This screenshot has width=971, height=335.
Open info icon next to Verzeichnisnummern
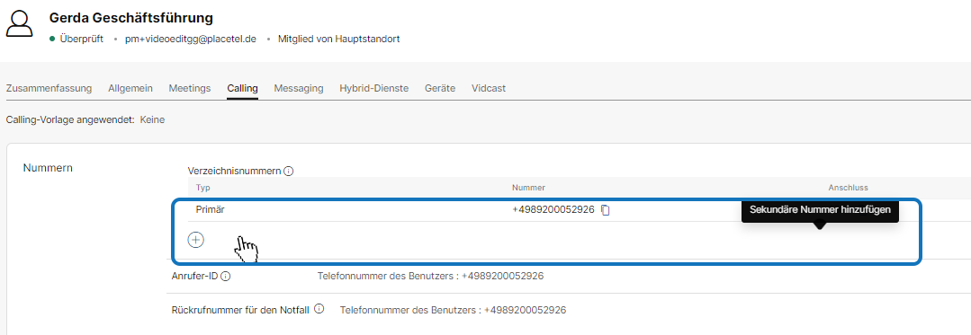(289, 172)
